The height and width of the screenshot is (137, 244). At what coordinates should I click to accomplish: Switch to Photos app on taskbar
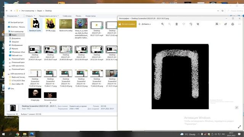click(x=32, y=134)
